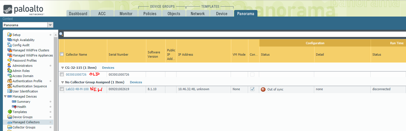Select the Panorama tab
Screen dimensions: 406x131
click(246, 13)
